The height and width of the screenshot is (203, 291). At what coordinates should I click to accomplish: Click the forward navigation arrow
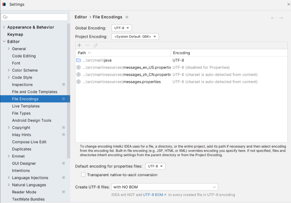[x=281, y=18]
